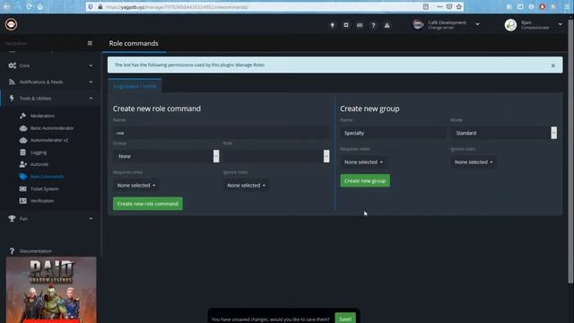Click the browser back arrow

(6, 6)
